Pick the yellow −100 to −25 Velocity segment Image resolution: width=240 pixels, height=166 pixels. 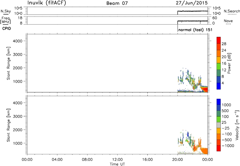coord(219,131)
